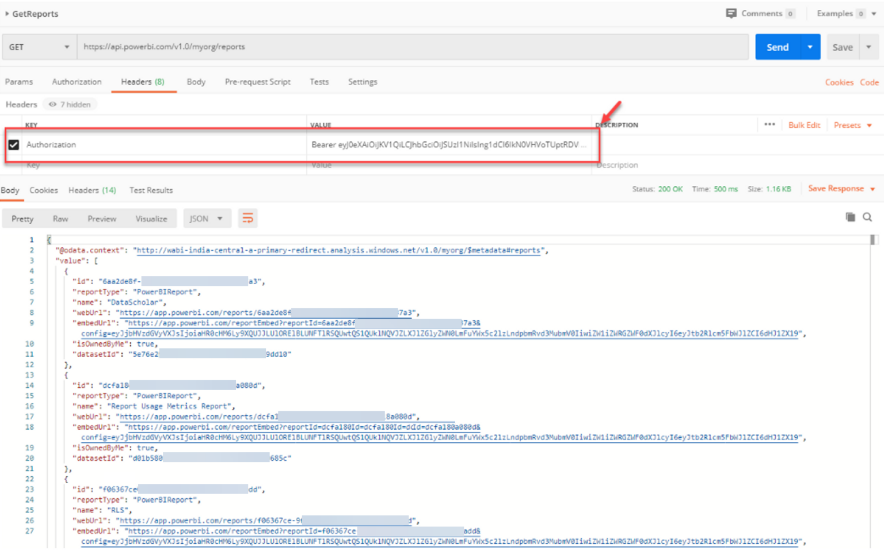Copy the response body

850,217
